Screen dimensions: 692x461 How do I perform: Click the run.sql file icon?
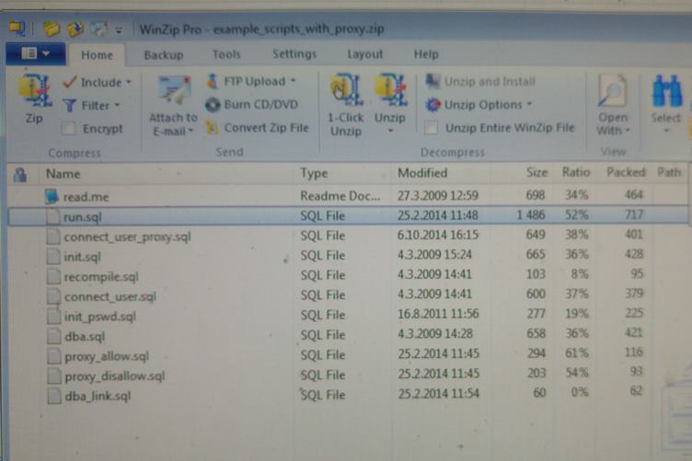[x=53, y=216]
